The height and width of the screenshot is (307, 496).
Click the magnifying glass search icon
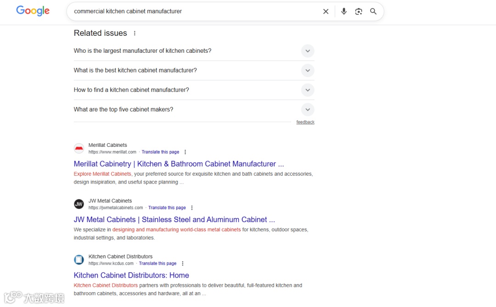373,11
